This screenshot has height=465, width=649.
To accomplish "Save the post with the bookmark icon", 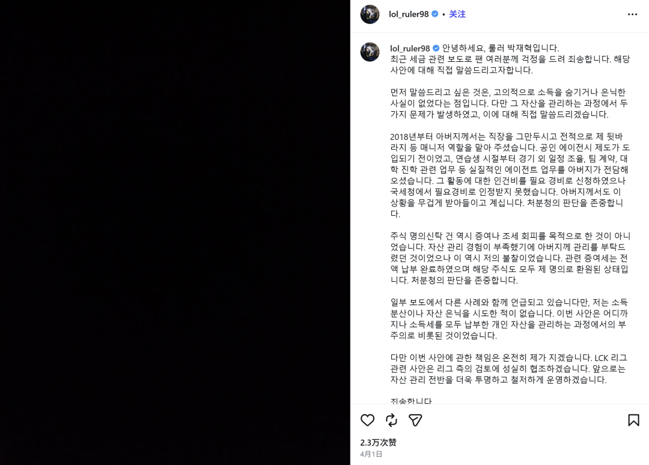I will pyautogui.click(x=633, y=421).
